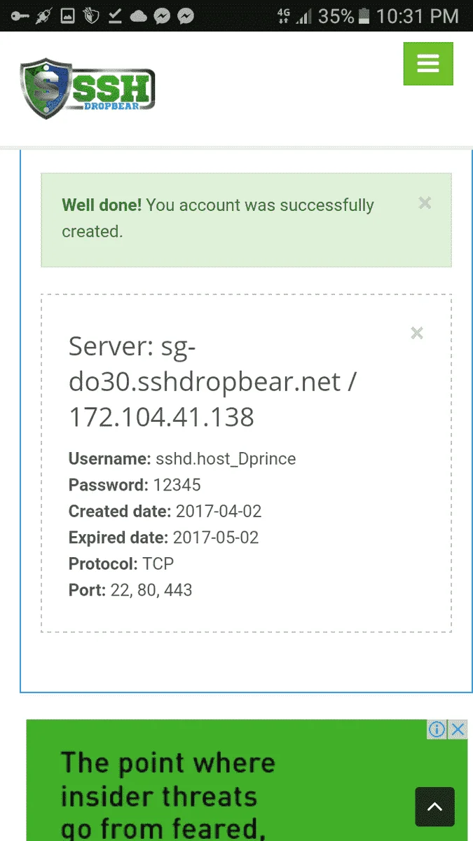The height and width of the screenshot is (841, 473).
Task: Tap the 10:31 PM clock
Action: pyautogui.click(x=418, y=16)
